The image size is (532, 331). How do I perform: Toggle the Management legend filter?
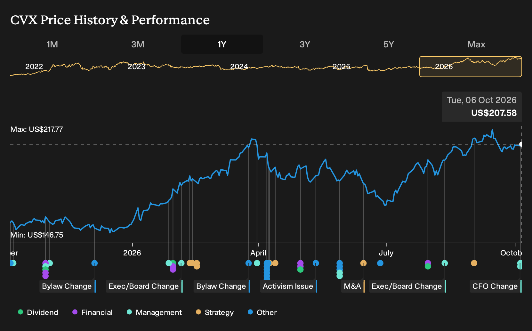[x=154, y=312]
